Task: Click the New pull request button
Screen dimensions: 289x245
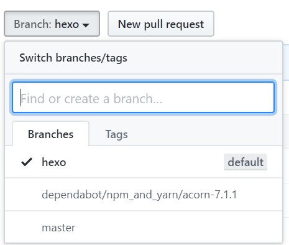Action: [161, 24]
